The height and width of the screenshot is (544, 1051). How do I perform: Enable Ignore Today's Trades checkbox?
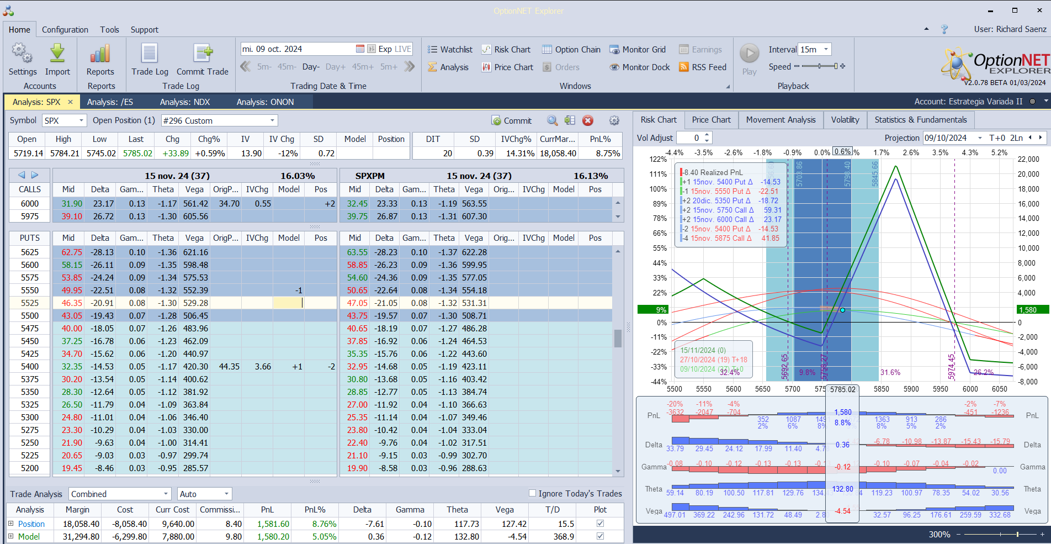pyautogui.click(x=532, y=493)
